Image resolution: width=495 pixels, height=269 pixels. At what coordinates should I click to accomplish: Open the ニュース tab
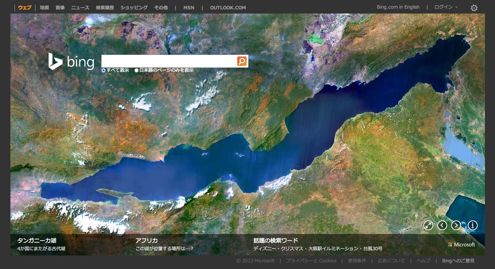coord(80,8)
